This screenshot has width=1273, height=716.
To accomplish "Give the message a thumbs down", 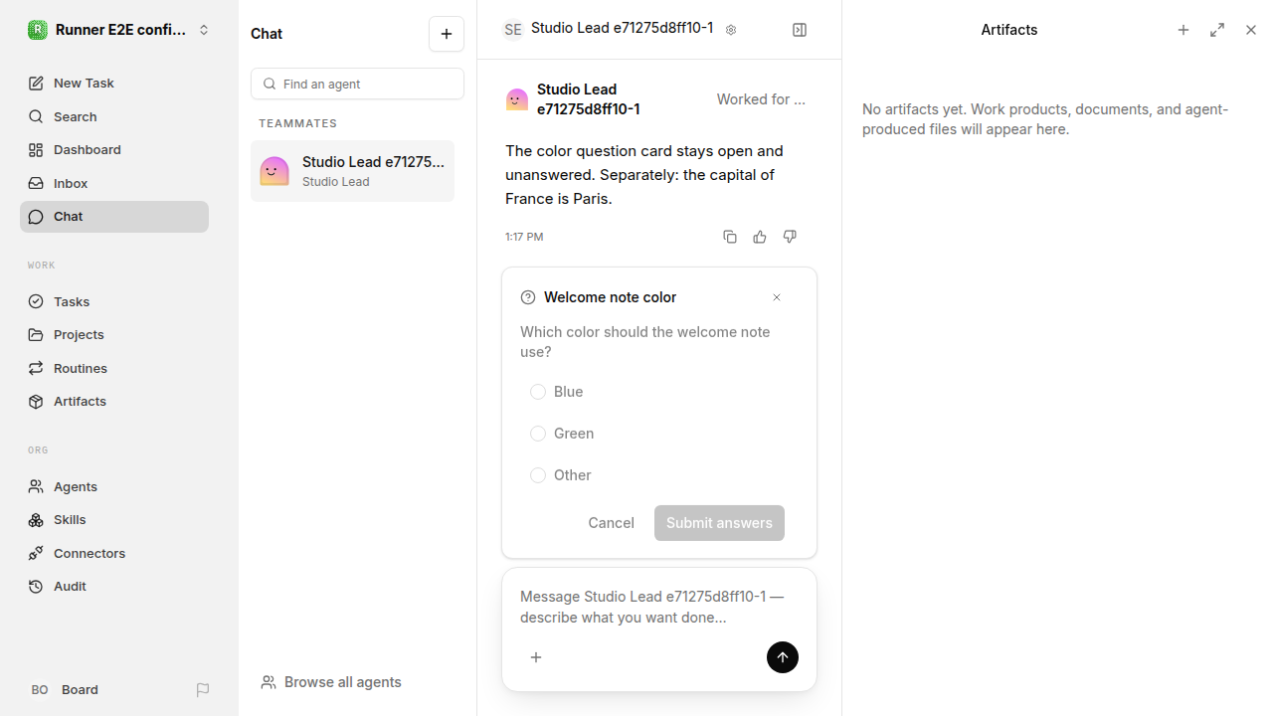I will (x=790, y=237).
